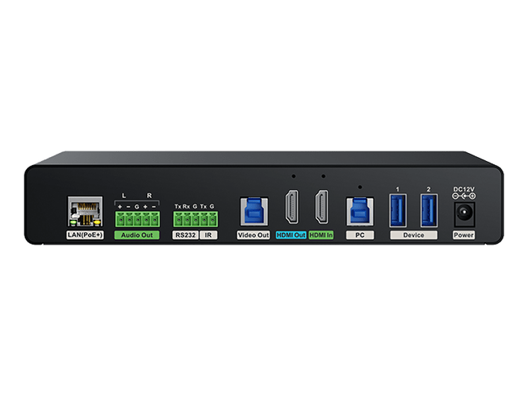Click the Power label
This screenshot has width=528, height=396.
(x=464, y=235)
